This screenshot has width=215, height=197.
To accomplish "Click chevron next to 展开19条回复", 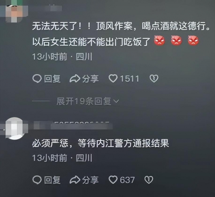I will point(116,101).
